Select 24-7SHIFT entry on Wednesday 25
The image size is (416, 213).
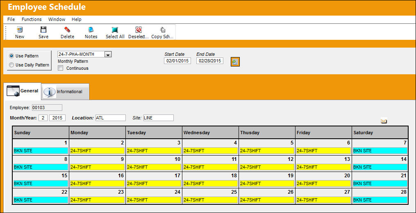click(x=210, y=200)
